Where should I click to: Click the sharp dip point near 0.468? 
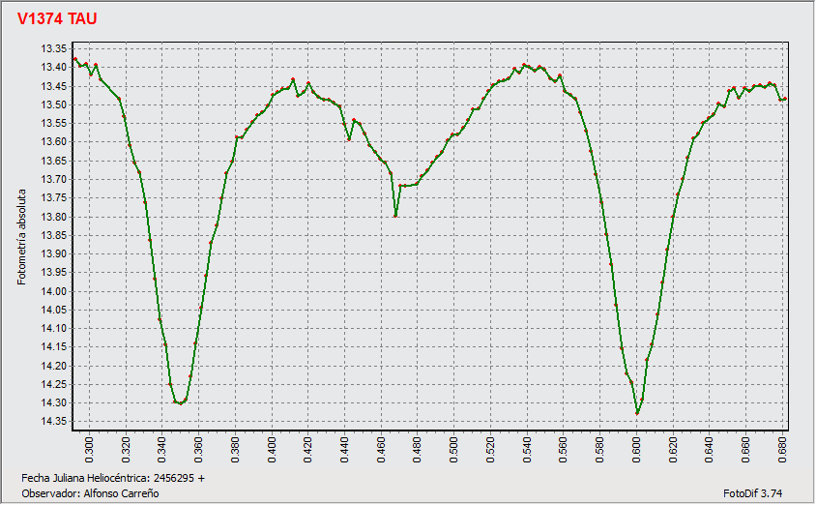(x=395, y=215)
